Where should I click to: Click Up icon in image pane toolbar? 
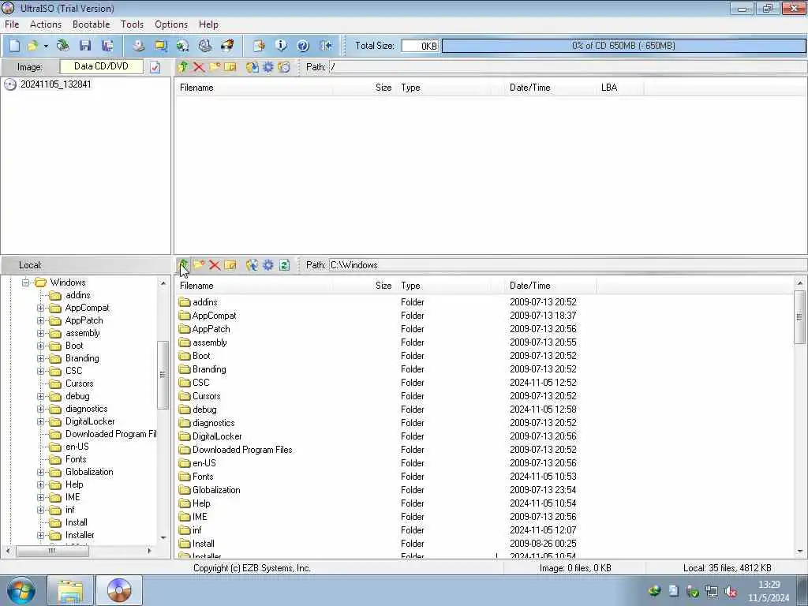[183, 67]
